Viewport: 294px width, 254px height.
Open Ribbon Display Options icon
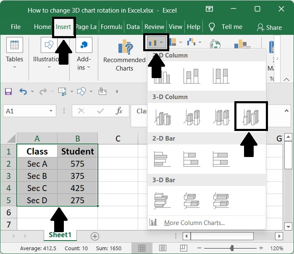(x=209, y=9)
